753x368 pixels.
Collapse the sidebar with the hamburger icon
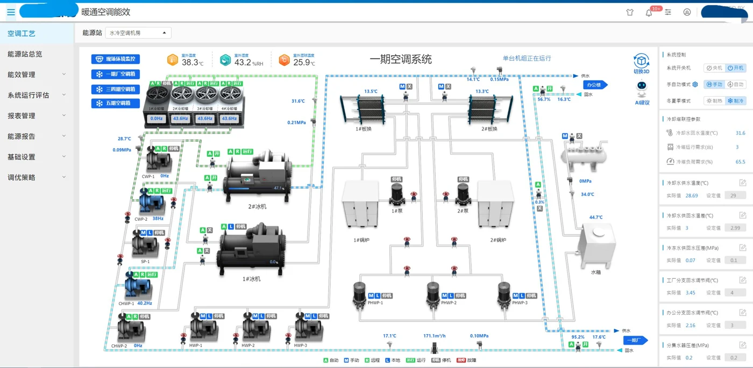click(x=11, y=12)
